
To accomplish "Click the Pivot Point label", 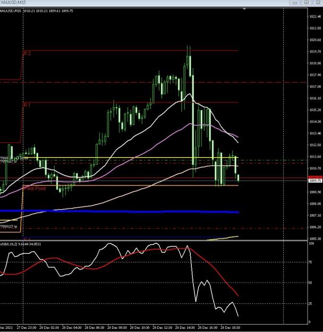I will click(35, 189).
